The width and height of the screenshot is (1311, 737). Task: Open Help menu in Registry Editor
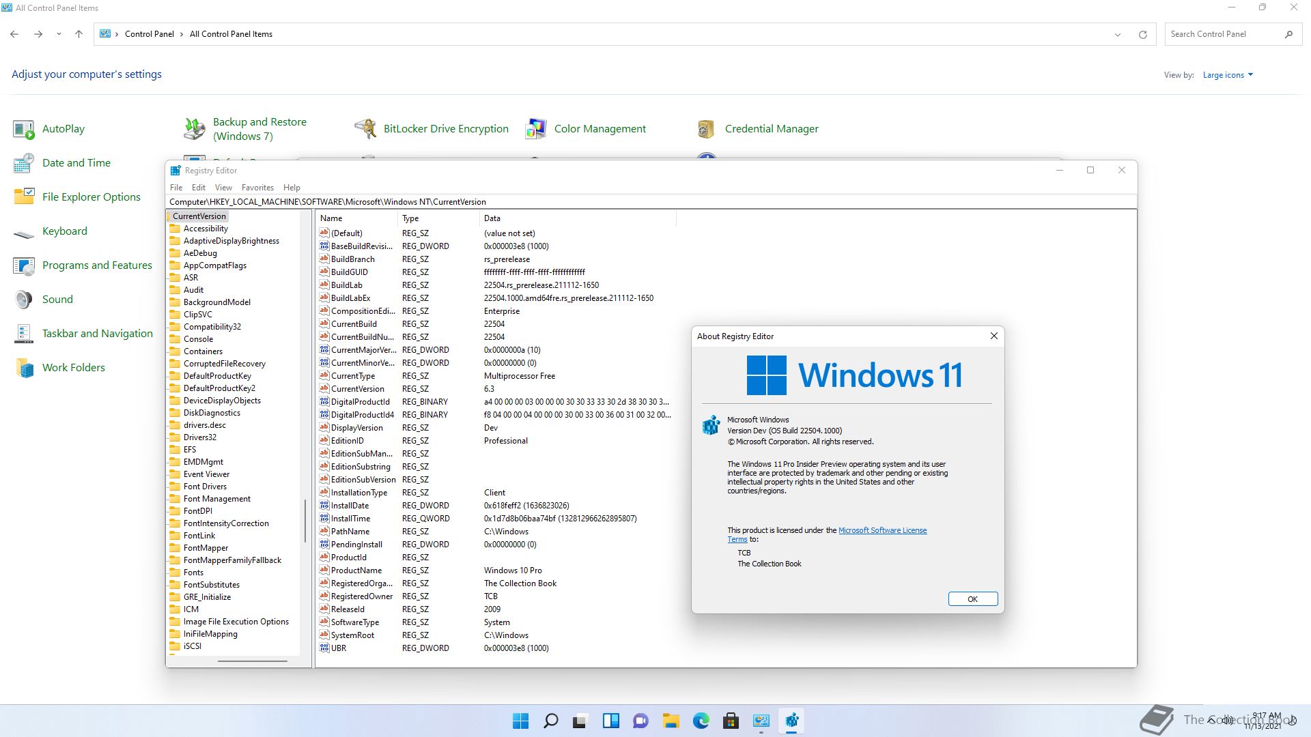(x=292, y=188)
